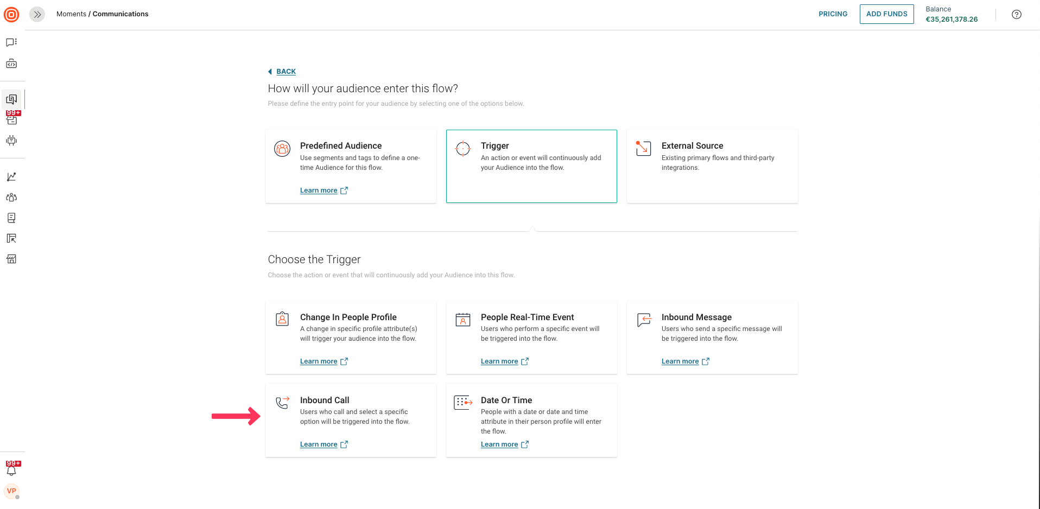Select the Predefined Audience entry point card
Viewport: 1040px width, 509px height.
point(351,166)
